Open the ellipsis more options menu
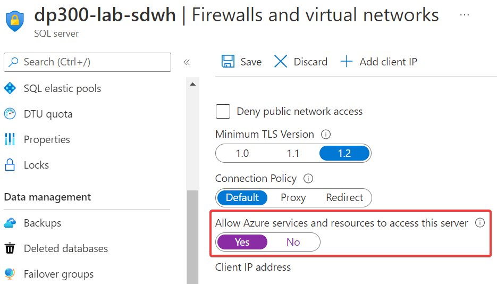Viewport: 497px width, 284px height. [465, 15]
